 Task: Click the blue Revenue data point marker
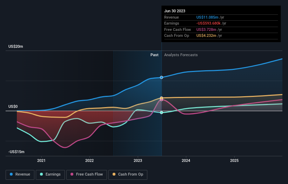pyautogui.click(x=161, y=77)
